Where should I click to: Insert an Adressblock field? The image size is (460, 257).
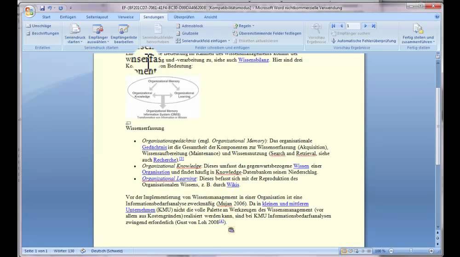point(190,26)
